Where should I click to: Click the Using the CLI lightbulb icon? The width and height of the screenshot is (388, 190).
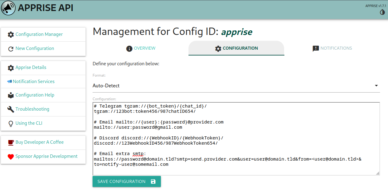coord(11,123)
